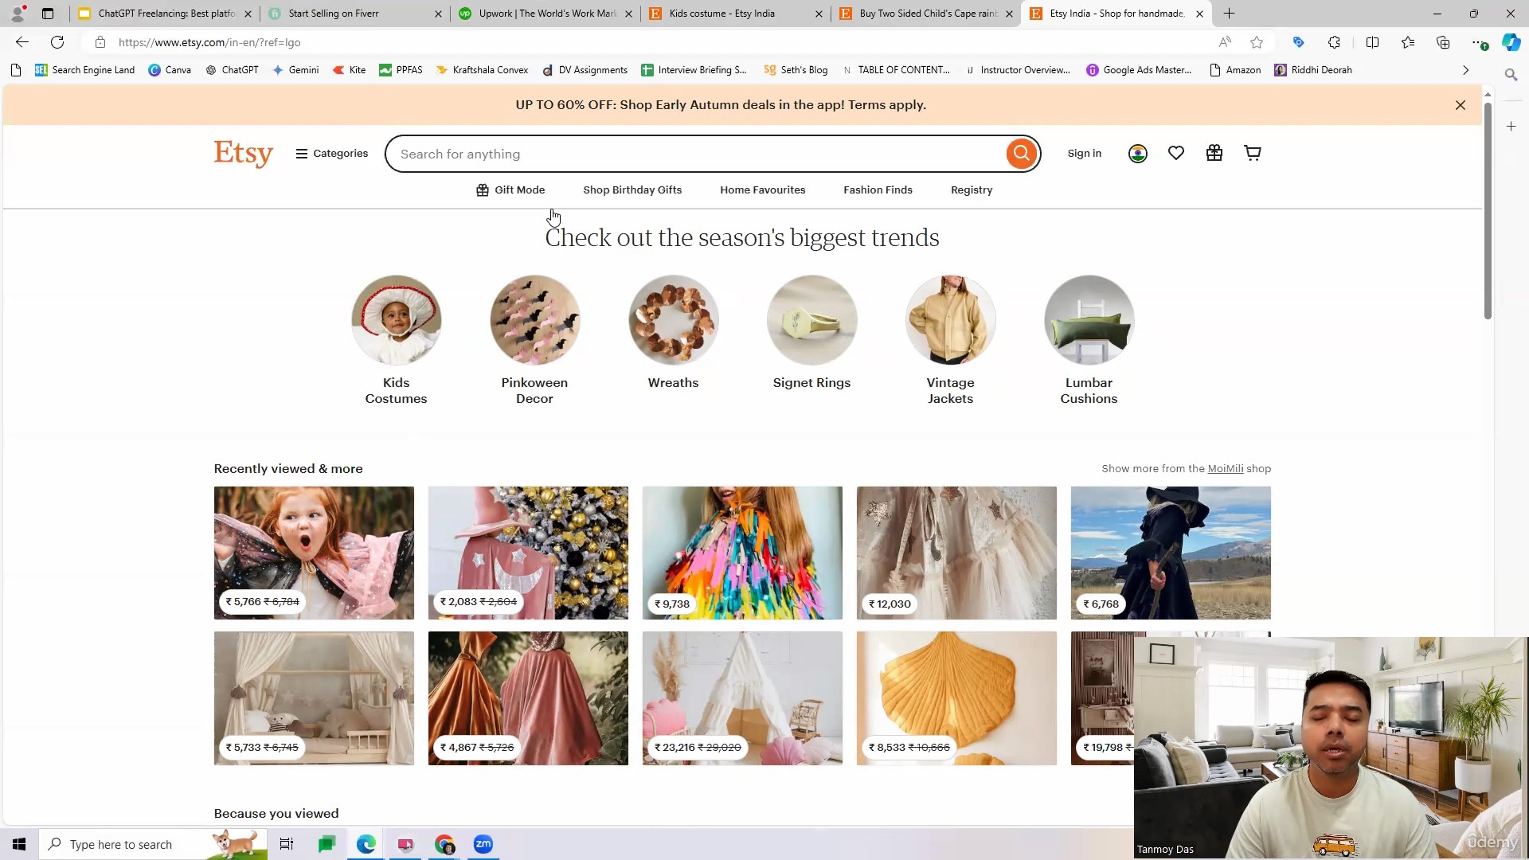Open Edge settings and more menu
This screenshot has width=1529, height=860.
[1479, 42]
